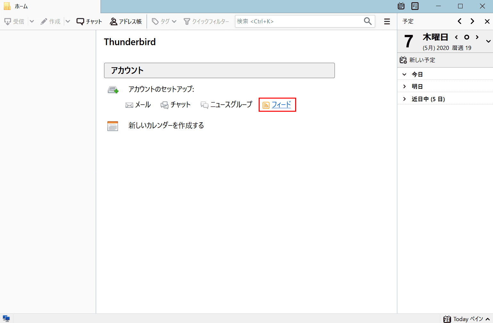Click the フィード setup link
Viewport: 493px width, 323px height.
277,105
